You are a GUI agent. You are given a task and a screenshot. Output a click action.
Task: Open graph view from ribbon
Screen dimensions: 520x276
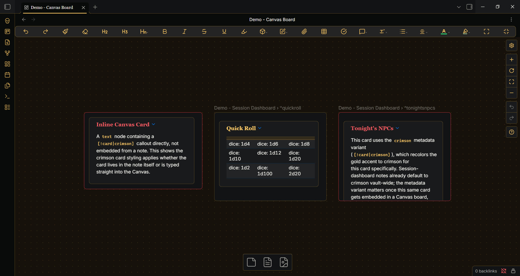pos(8,53)
